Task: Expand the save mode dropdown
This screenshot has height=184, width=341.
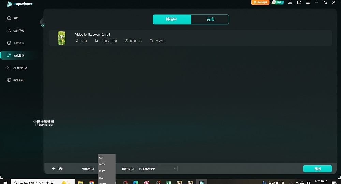Action: [x=158, y=169]
